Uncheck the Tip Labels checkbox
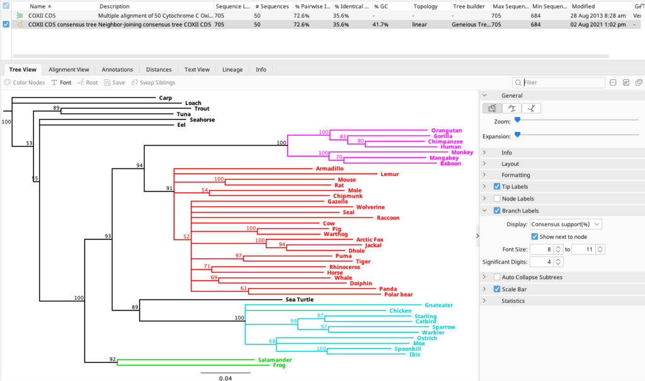 click(497, 187)
